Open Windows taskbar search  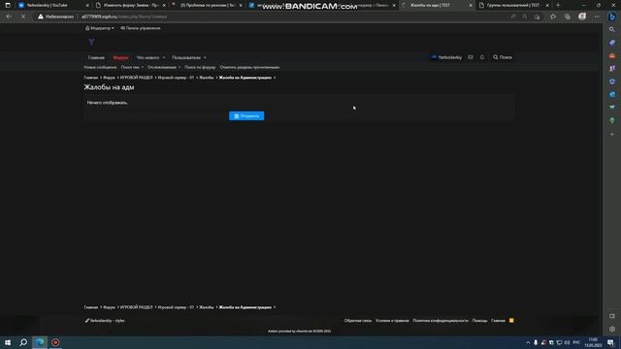[23, 342]
